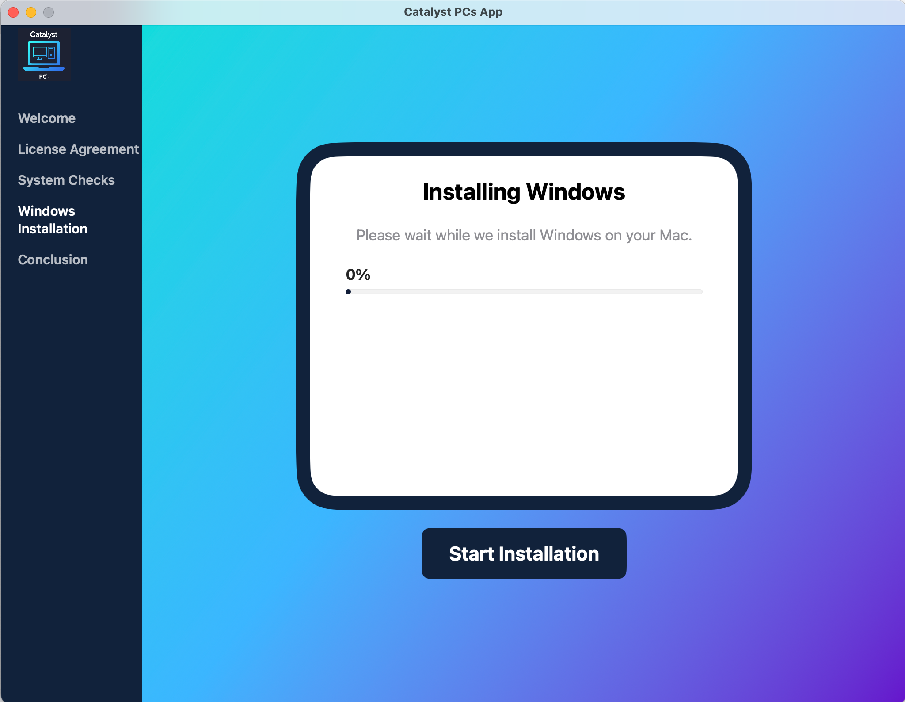Click the Catalyst PCs logo icon
The width and height of the screenshot is (905, 702).
point(44,55)
